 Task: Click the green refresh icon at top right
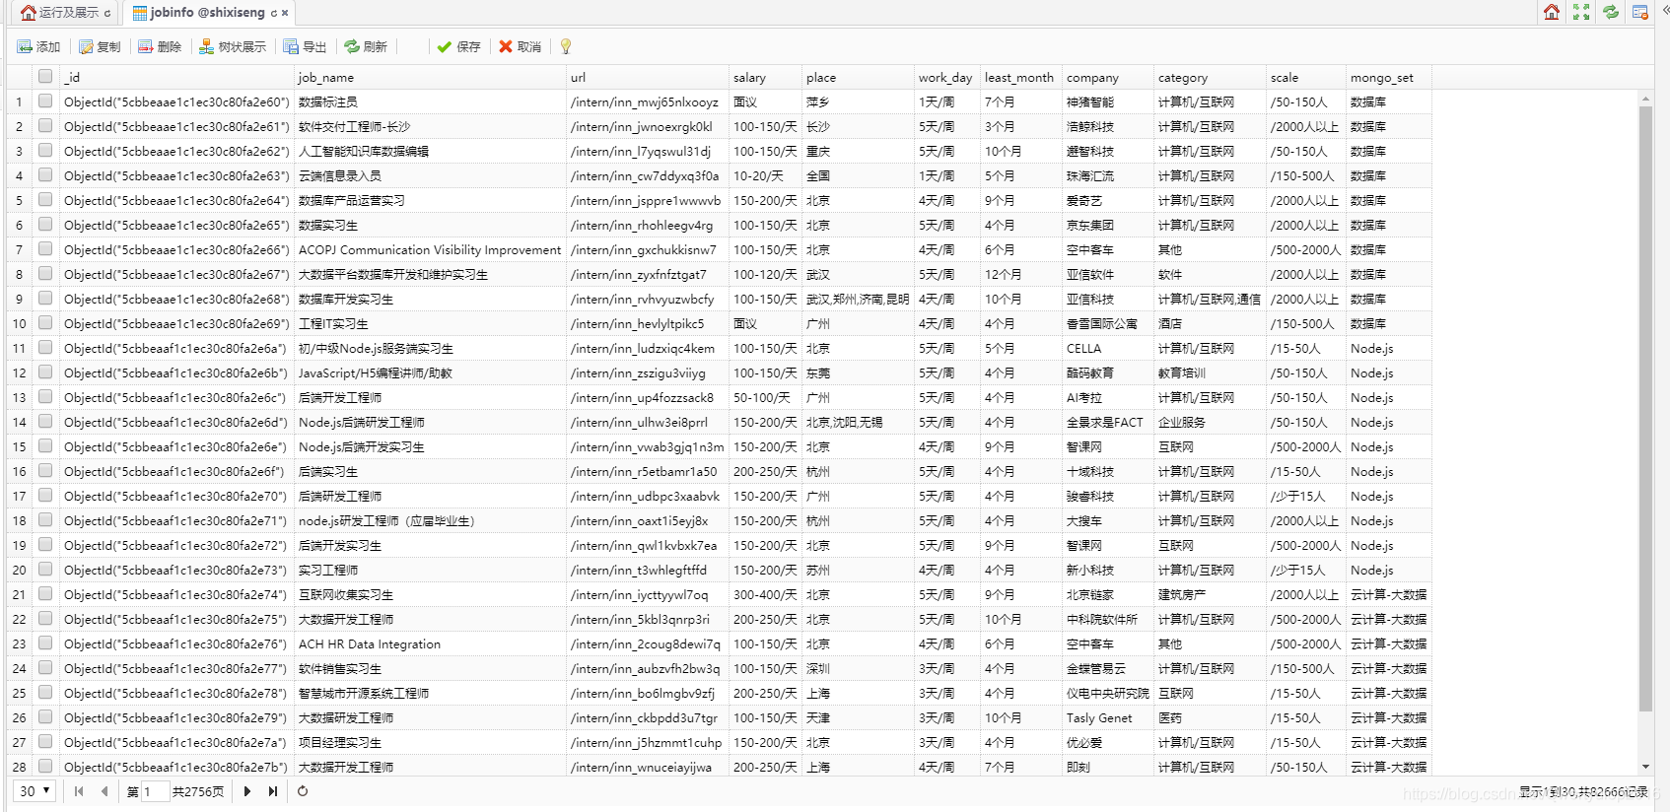click(x=1611, y=12)
